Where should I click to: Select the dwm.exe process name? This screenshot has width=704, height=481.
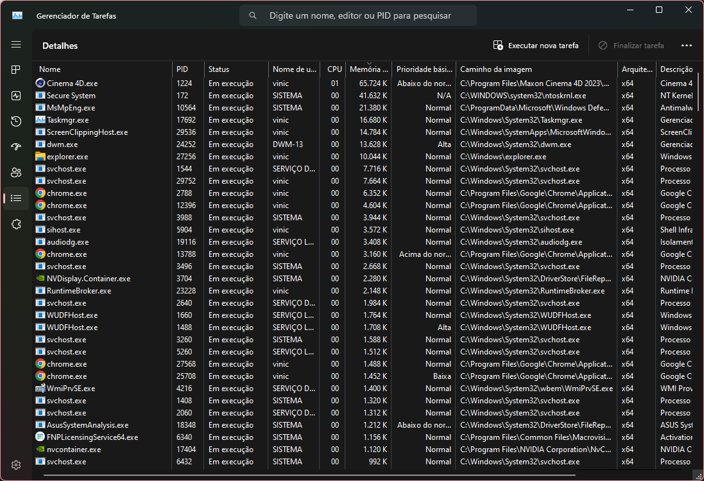pyautogui.click(x=62, y=144)
